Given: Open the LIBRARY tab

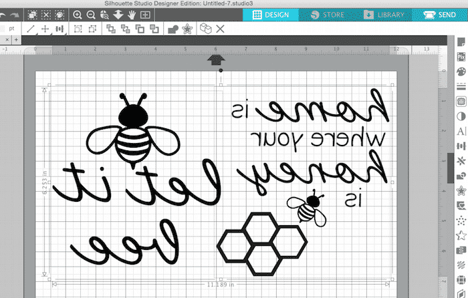Looking at the screenshot, I should [x=384, y=15].
